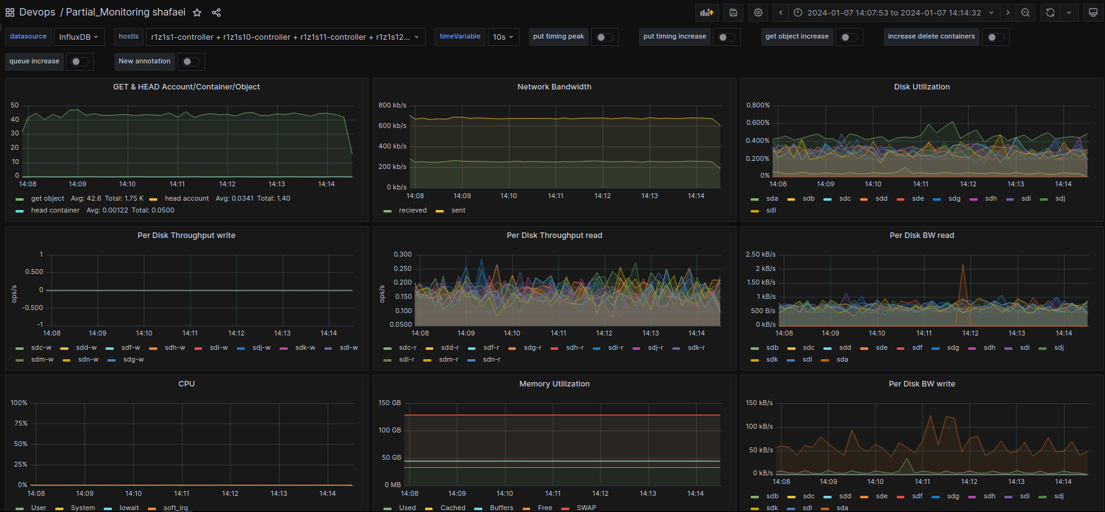Click the Add panel icon
The height and width of the screenshot is (512, 1105).
coord(707,12)
